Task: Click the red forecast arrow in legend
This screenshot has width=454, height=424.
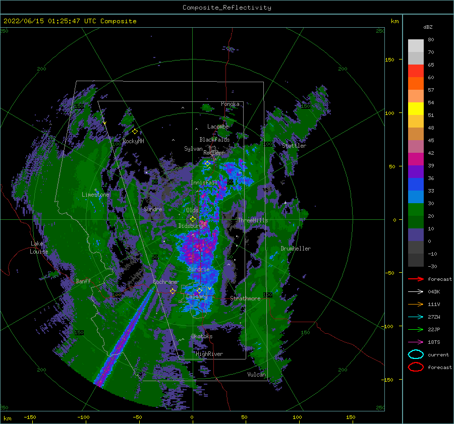Action: click(x=416, y=279)
